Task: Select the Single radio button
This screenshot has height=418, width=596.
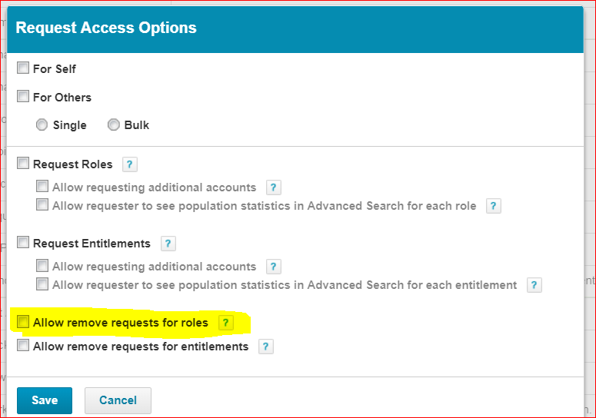Action: coord(42,124)
